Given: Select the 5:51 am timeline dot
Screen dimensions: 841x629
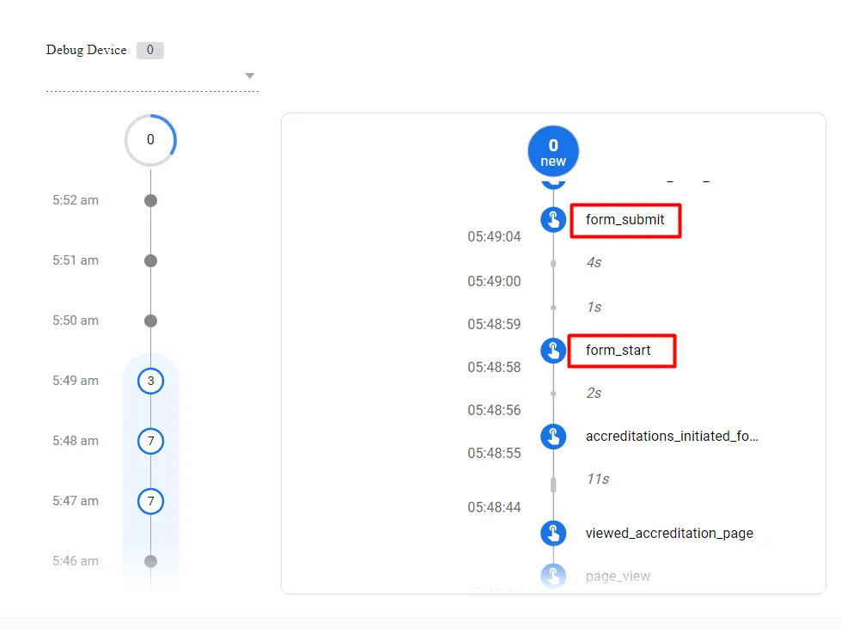Looking at the screenshot, I should [150, 261].
